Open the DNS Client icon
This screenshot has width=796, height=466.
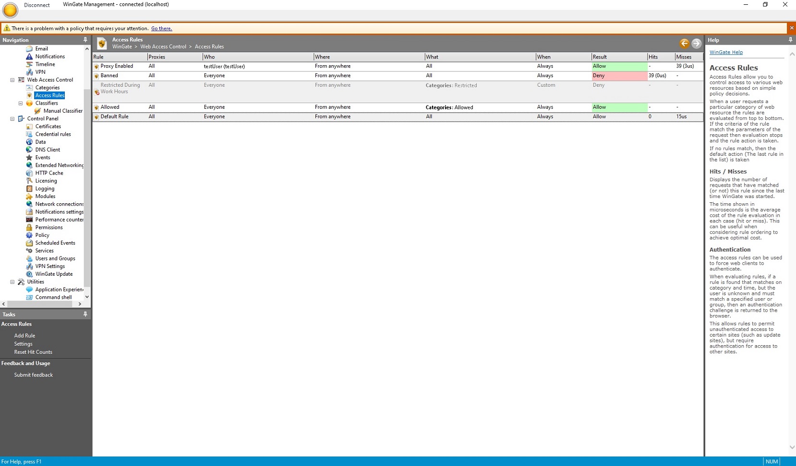29,150
